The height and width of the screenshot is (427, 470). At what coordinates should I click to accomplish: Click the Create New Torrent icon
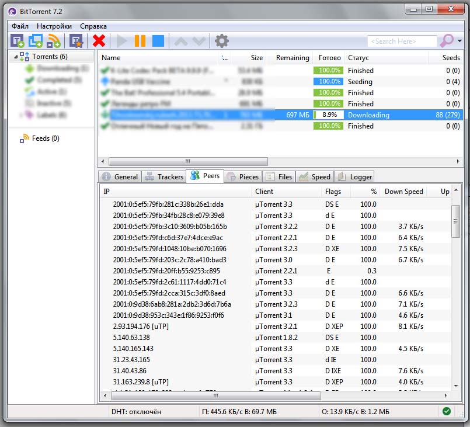click(76, 41)
